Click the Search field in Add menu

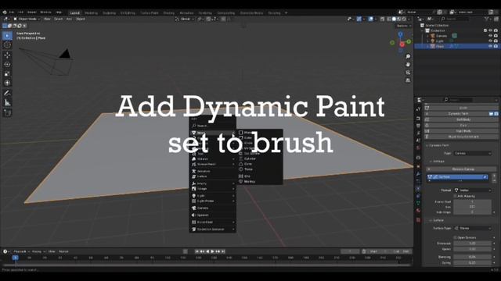coord(213,126)
